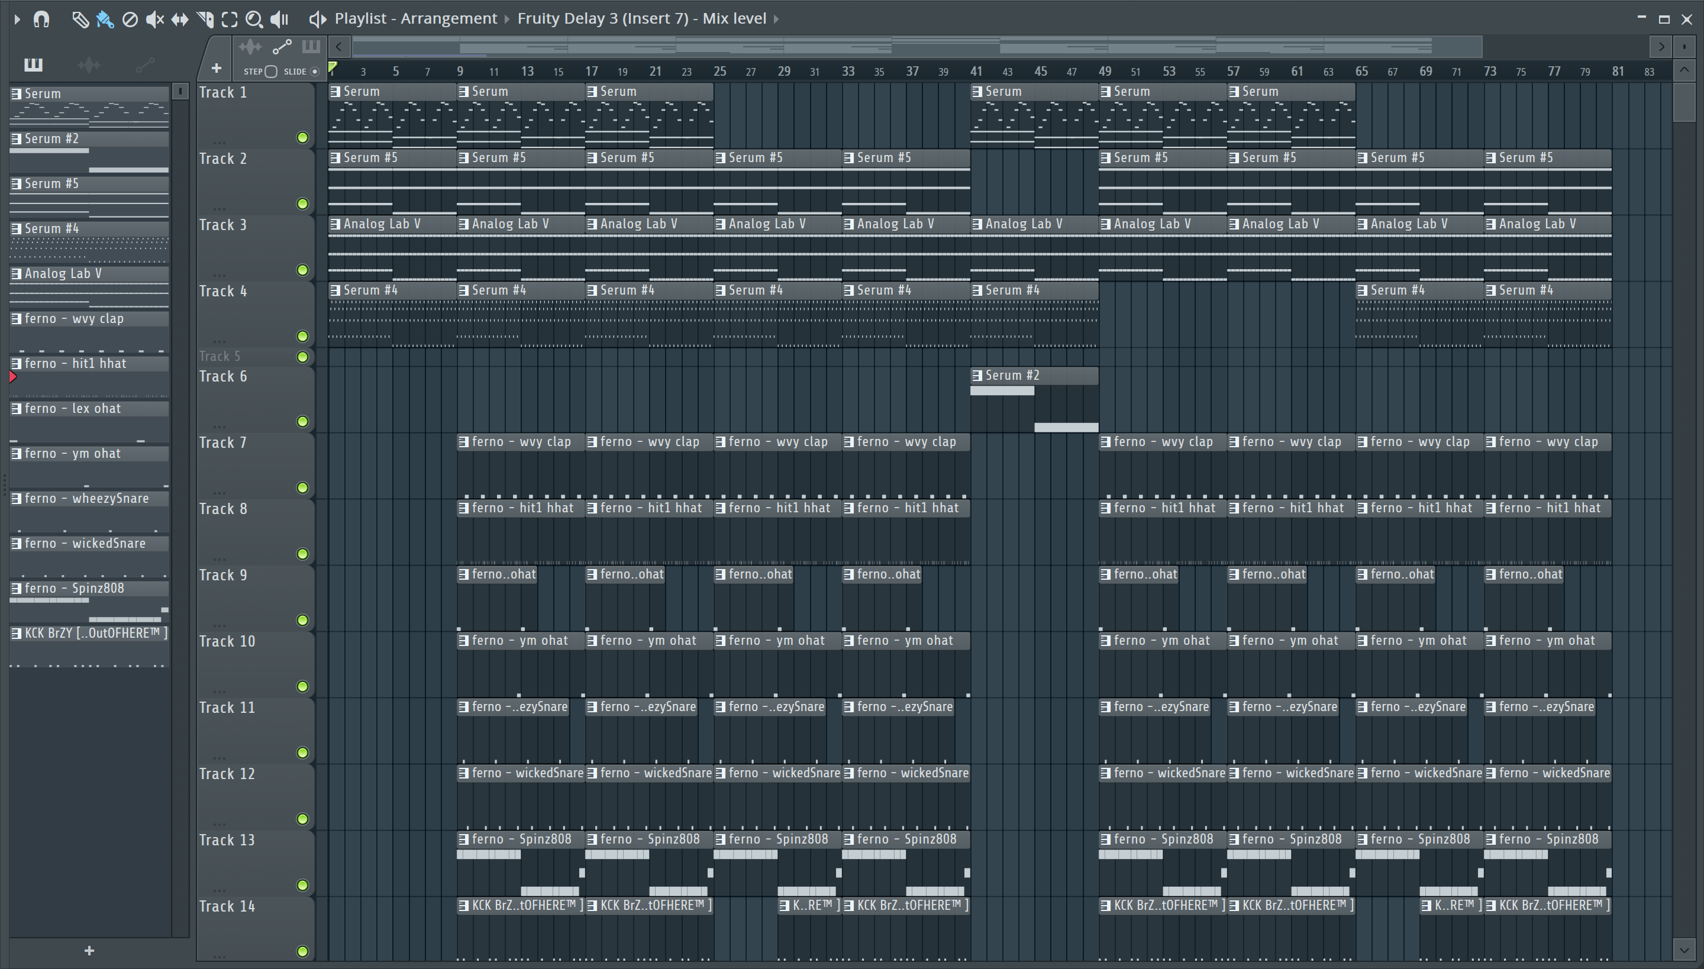Mute Track 2 with its green light
This screenshot has width=1704, height=969.
pos(303,204)
